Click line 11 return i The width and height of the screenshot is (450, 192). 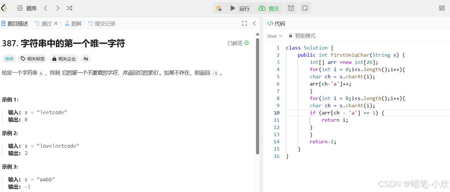coord(335,120)
